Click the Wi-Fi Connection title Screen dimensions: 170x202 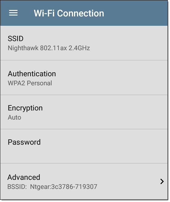[x=69, y=13]
